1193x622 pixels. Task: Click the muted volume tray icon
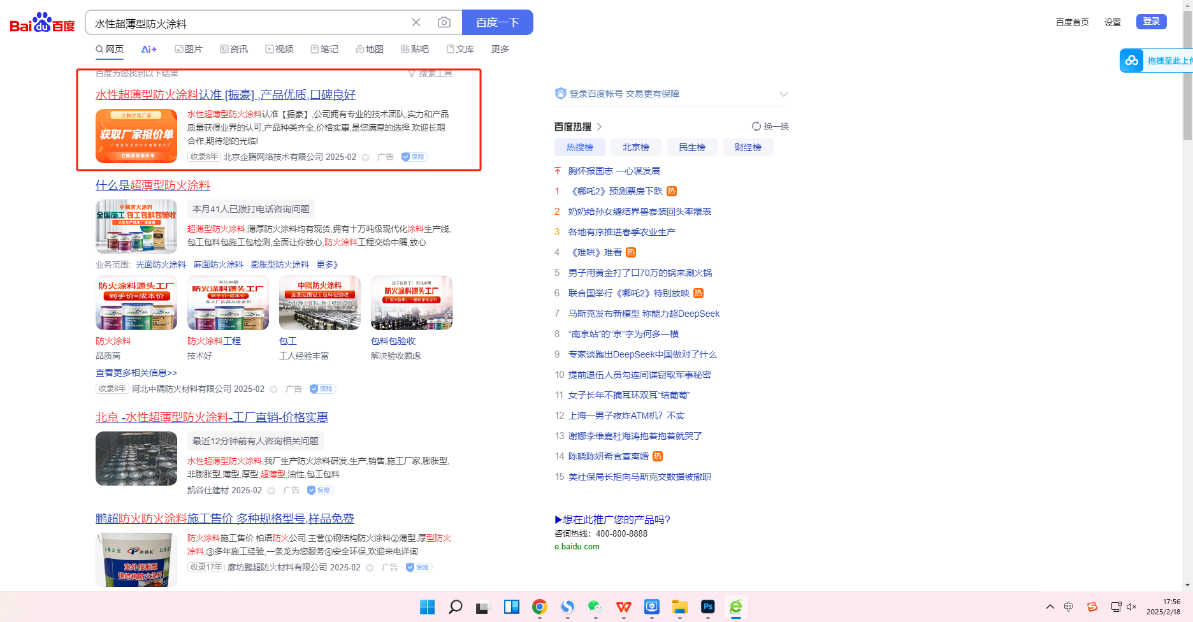pos(1132,607)
